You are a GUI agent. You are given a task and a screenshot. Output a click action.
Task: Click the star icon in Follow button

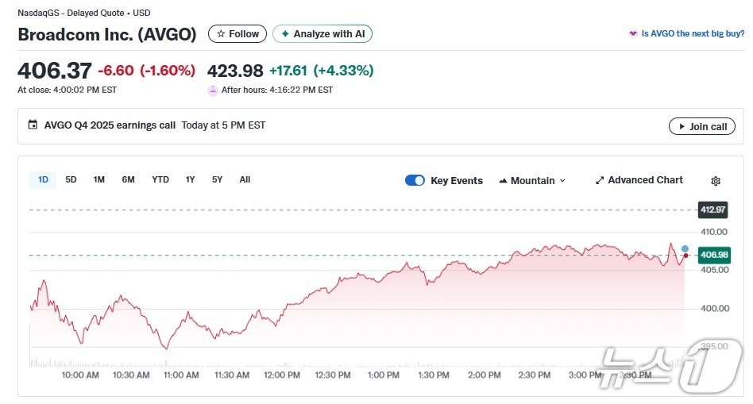tap(221, 34)
